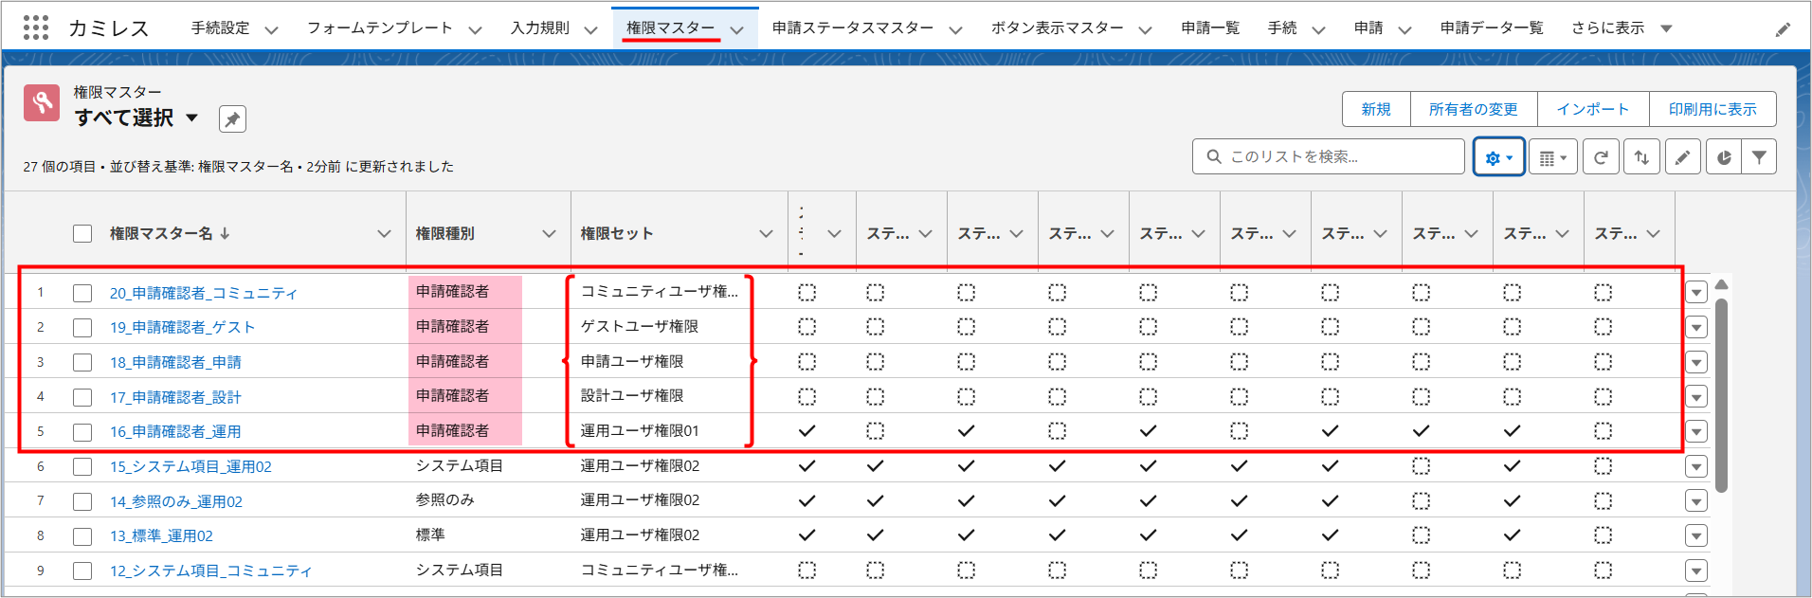Open record link 20_申請確認者_コミュニティ
This screenshot has height=598, width=1812.
204,293
